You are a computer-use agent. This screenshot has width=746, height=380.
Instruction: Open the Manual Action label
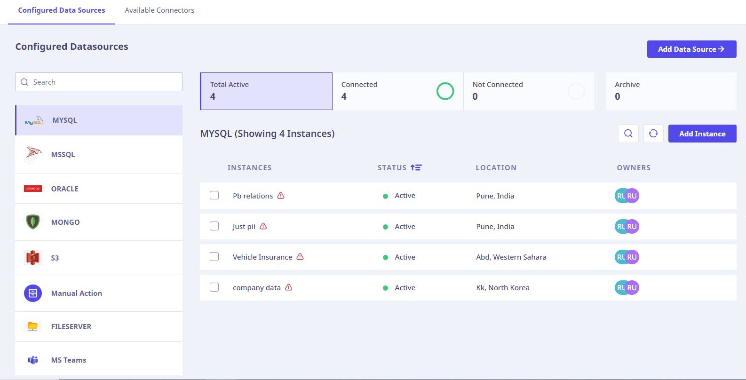[77, 293]
